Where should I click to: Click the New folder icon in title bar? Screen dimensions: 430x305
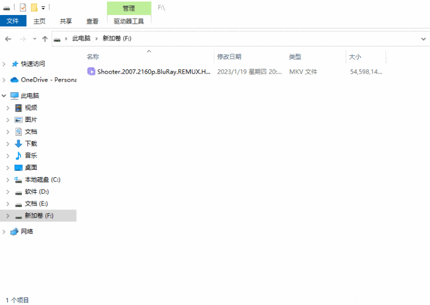click(34, 8)
